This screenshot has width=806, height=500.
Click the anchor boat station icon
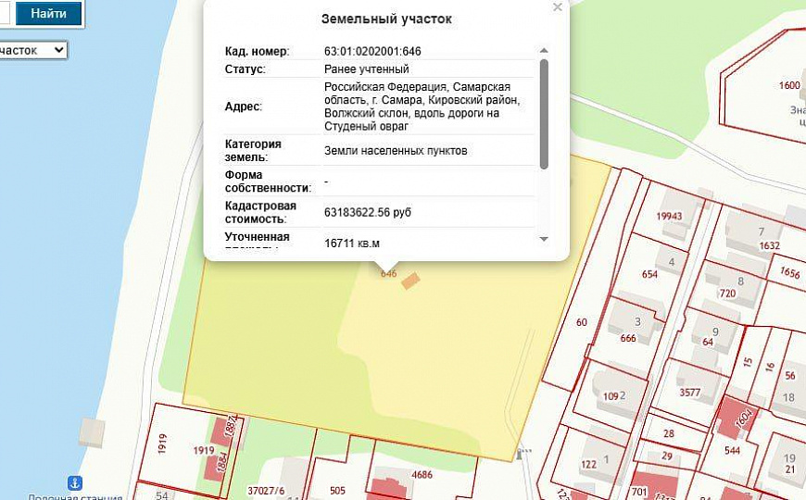tap(76, 483)
